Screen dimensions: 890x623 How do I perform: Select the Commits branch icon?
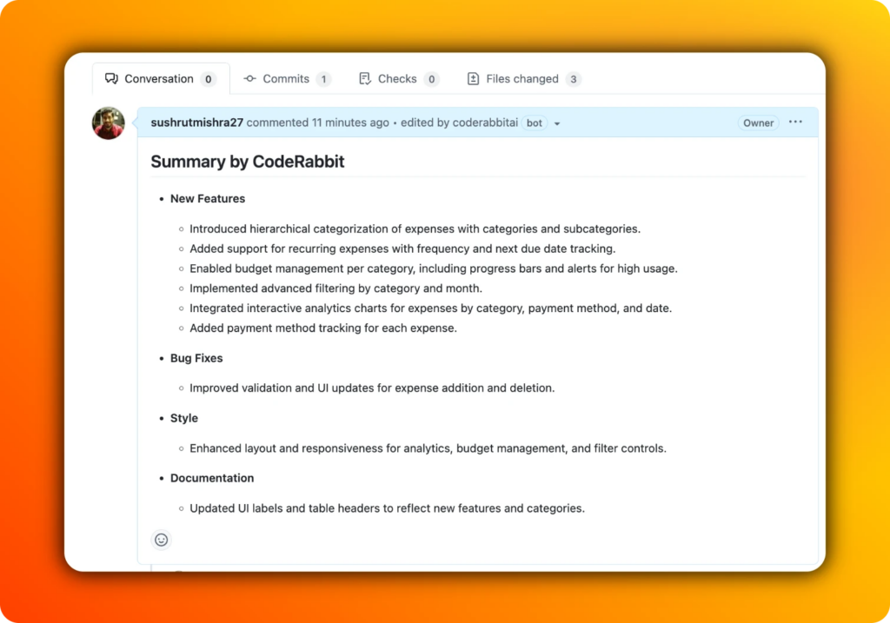[x=249, y=78]
